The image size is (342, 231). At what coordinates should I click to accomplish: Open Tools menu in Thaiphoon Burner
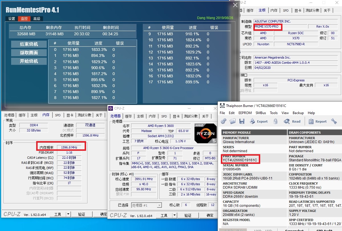click(274, 113)
